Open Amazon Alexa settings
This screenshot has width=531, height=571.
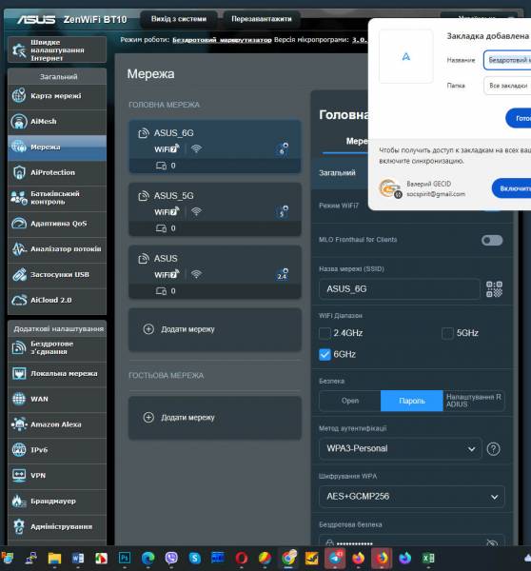point(57,424)
